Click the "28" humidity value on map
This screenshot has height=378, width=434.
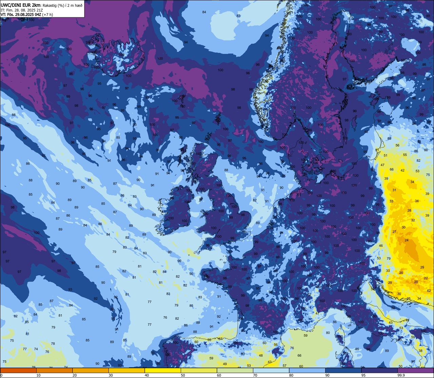(x=409, y=211)
